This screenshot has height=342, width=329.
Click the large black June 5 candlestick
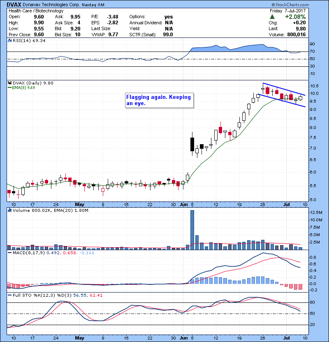192,144
